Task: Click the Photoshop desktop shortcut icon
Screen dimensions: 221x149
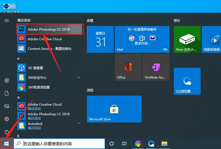Action: click(10, 6)
